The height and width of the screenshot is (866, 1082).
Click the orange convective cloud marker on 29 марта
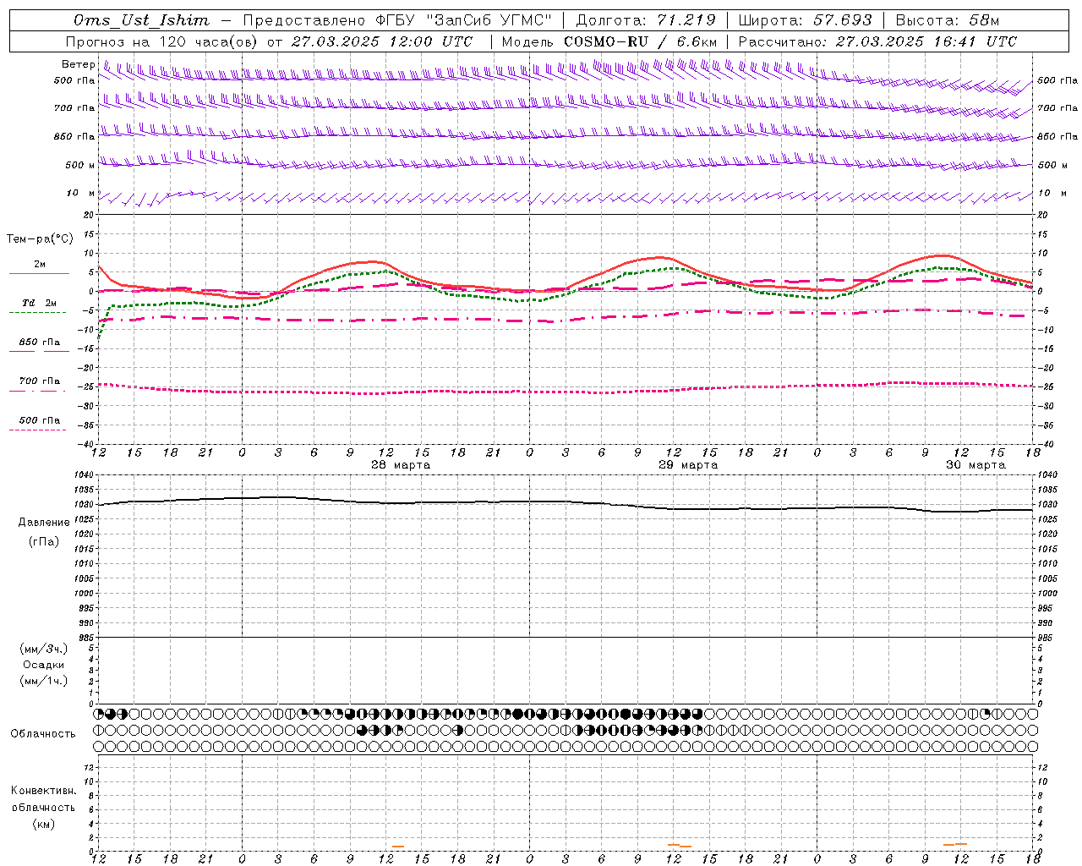click(679, 845)
